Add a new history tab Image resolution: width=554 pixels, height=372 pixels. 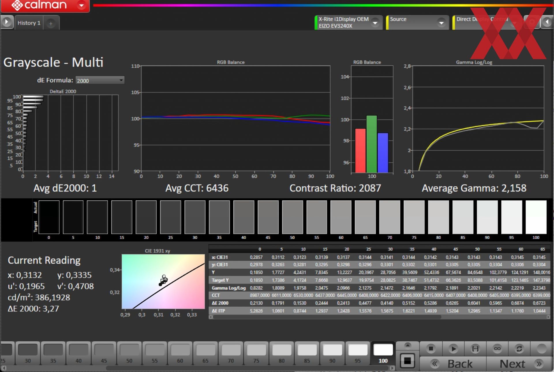click(x=51, y=23)
